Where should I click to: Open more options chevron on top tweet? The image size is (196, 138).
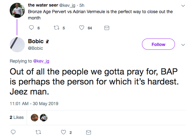pyautogui.click(x=183, y=5)
